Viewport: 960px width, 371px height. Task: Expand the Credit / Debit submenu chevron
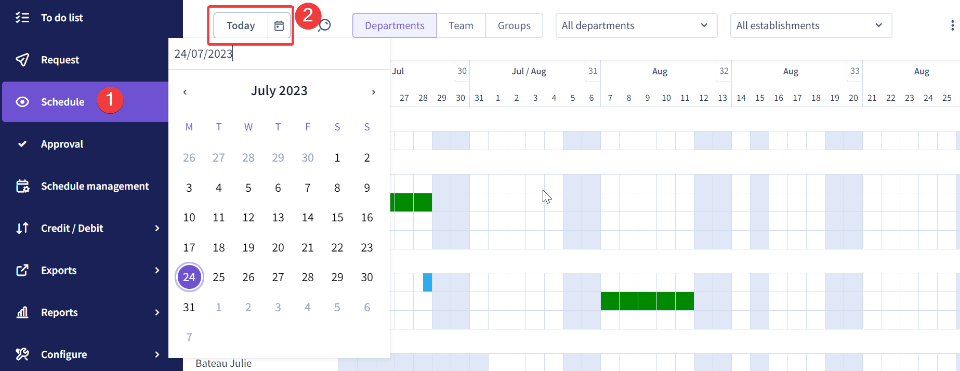157,228
